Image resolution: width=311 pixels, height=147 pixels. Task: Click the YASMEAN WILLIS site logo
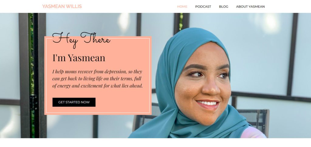click(62, 7)
